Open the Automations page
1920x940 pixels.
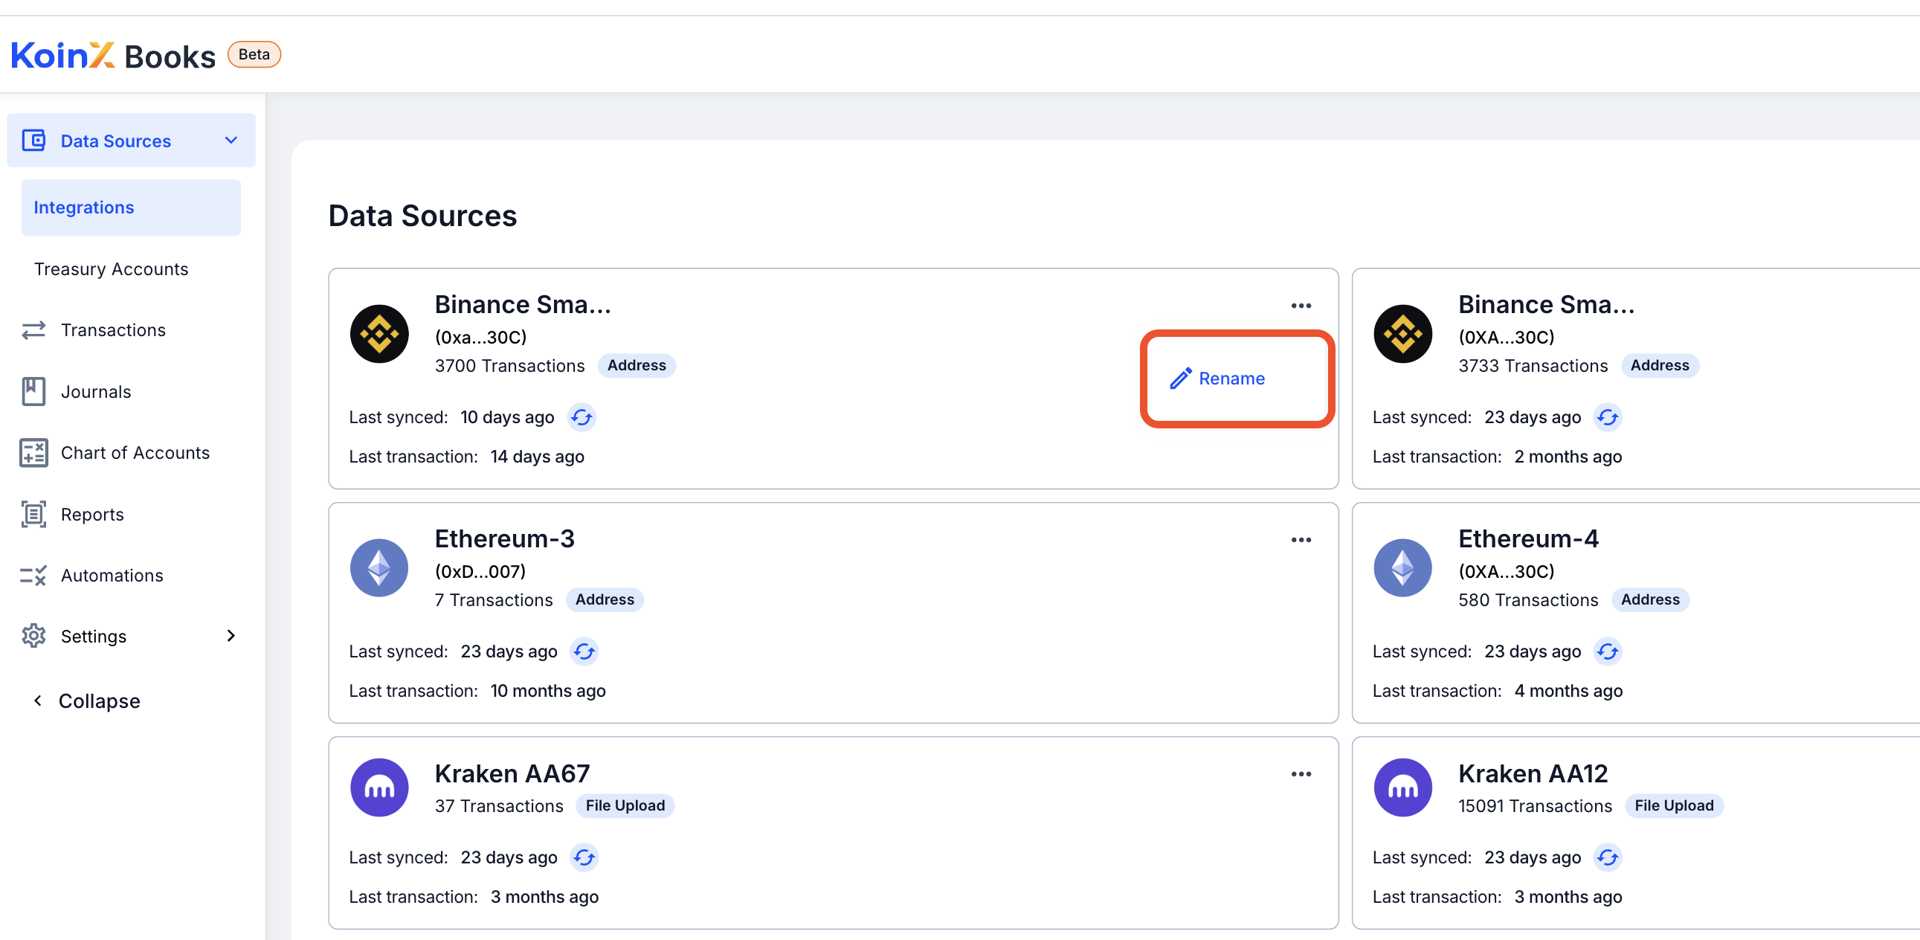tap(112, 576)
